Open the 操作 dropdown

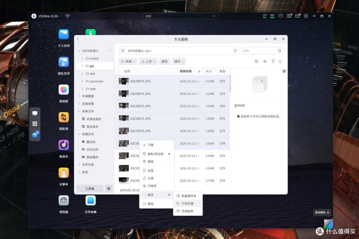click(179, 61)
